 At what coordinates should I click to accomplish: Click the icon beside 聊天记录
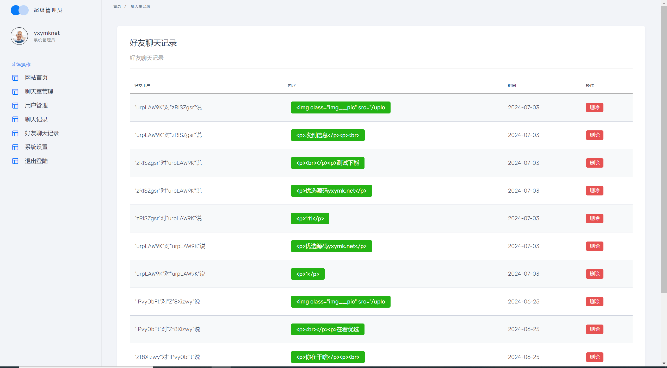pos(15,119)
